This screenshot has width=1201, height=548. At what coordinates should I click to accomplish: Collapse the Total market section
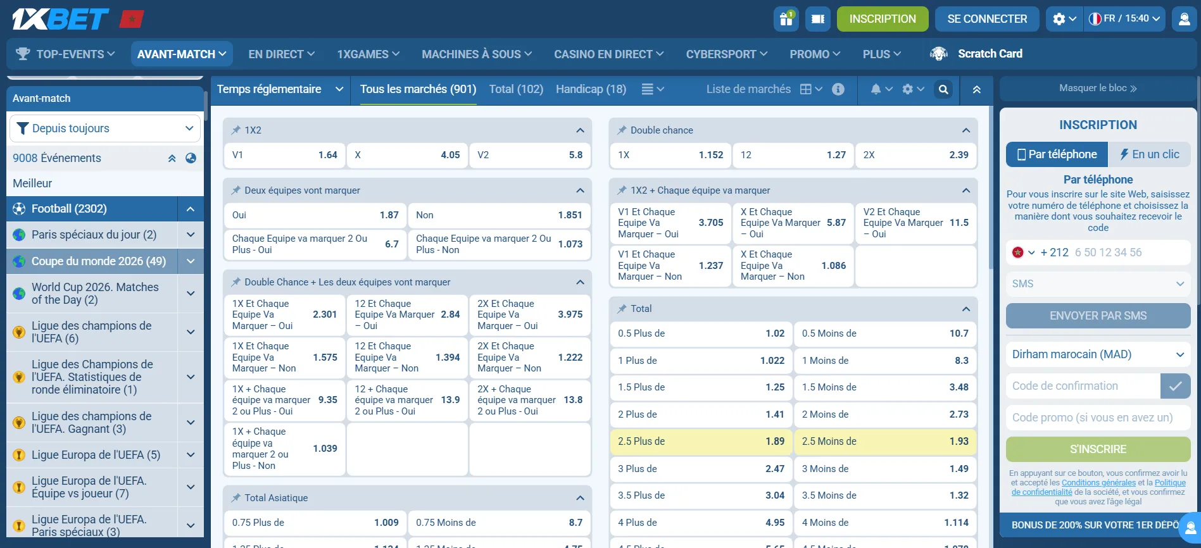click(x=965, y=308)
